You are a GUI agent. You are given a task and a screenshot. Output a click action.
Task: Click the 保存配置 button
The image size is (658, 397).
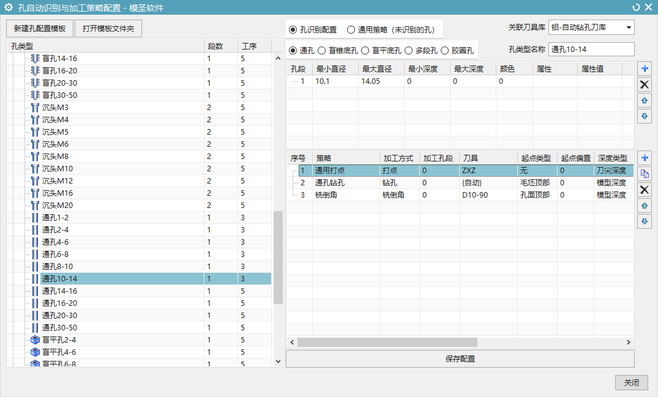460,359
